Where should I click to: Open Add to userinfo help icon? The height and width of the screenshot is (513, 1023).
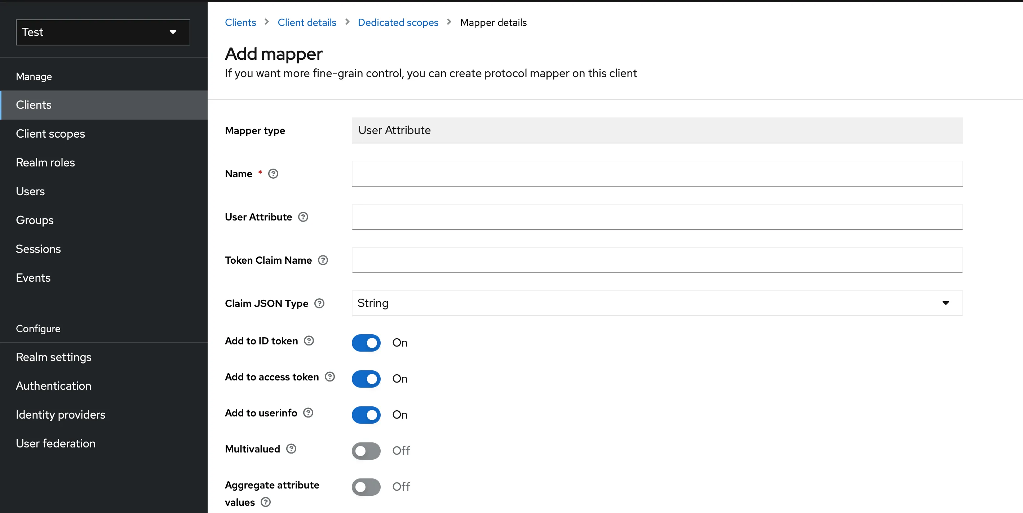[308, 413]
